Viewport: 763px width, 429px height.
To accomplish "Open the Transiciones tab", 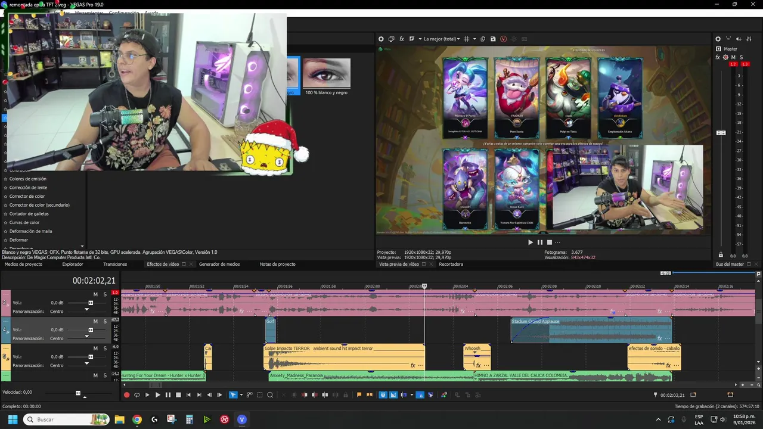I will [115, 264].
